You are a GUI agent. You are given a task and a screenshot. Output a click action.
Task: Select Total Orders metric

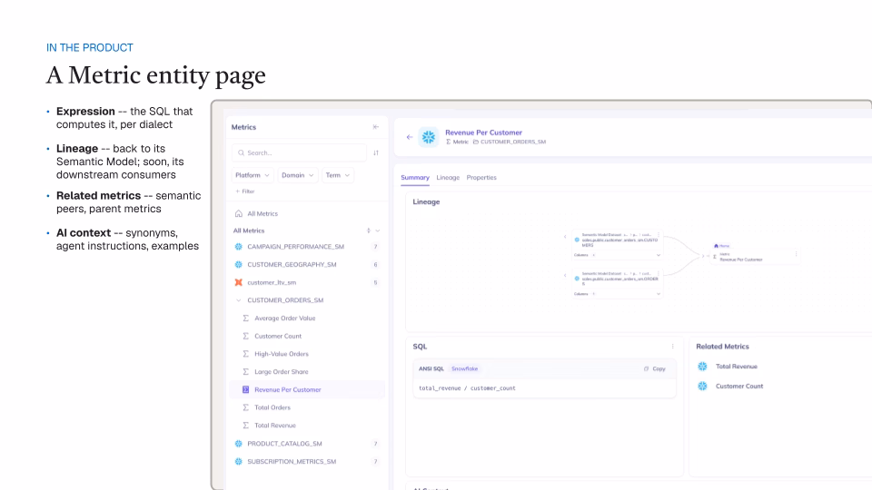point(272,407)
